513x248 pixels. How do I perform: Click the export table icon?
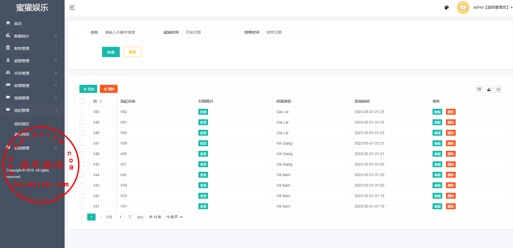[489, 89]
